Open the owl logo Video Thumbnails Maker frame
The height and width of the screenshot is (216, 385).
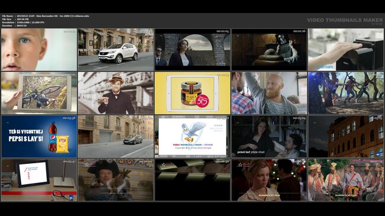pos(192,137)
